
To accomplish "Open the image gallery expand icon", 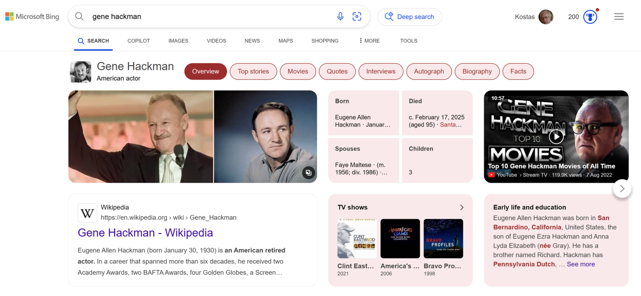I will click(x=308, y=173).
